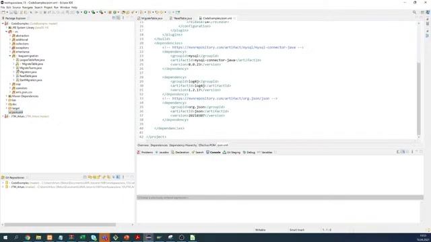
Task: Switch to the Git Staging view tab
Action: (x=232, y=153)
